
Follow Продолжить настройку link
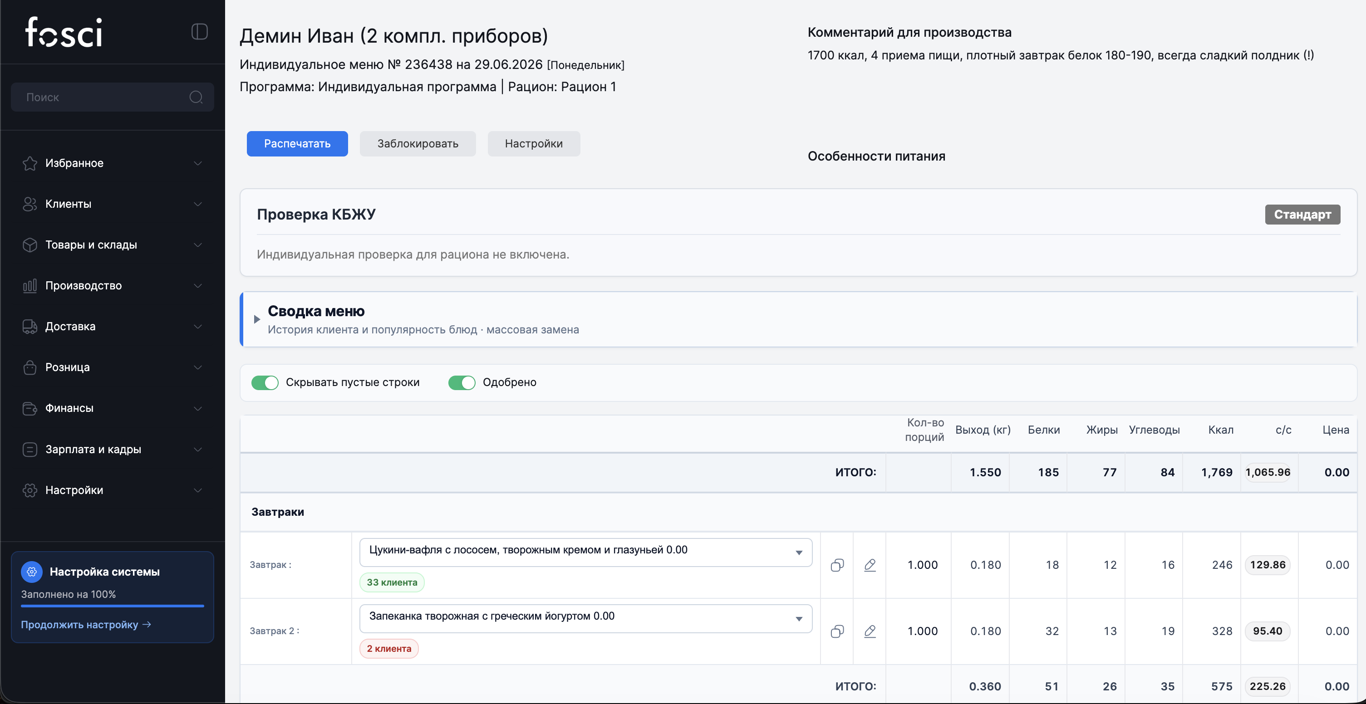point(86,625)
